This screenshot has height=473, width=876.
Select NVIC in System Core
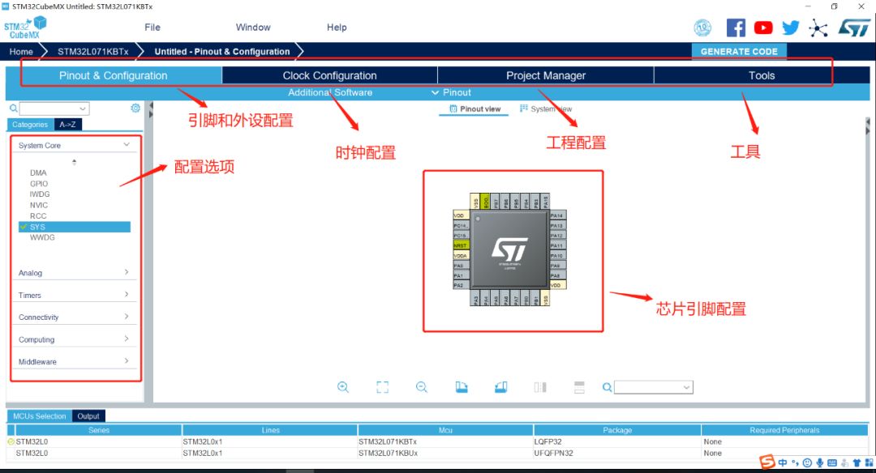point(39,205)
